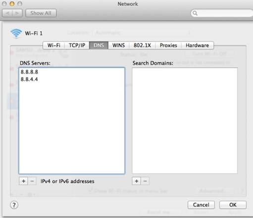Open the 802.1X tab
The height and width of the screenshot is (218, 253).
[142, 45]
